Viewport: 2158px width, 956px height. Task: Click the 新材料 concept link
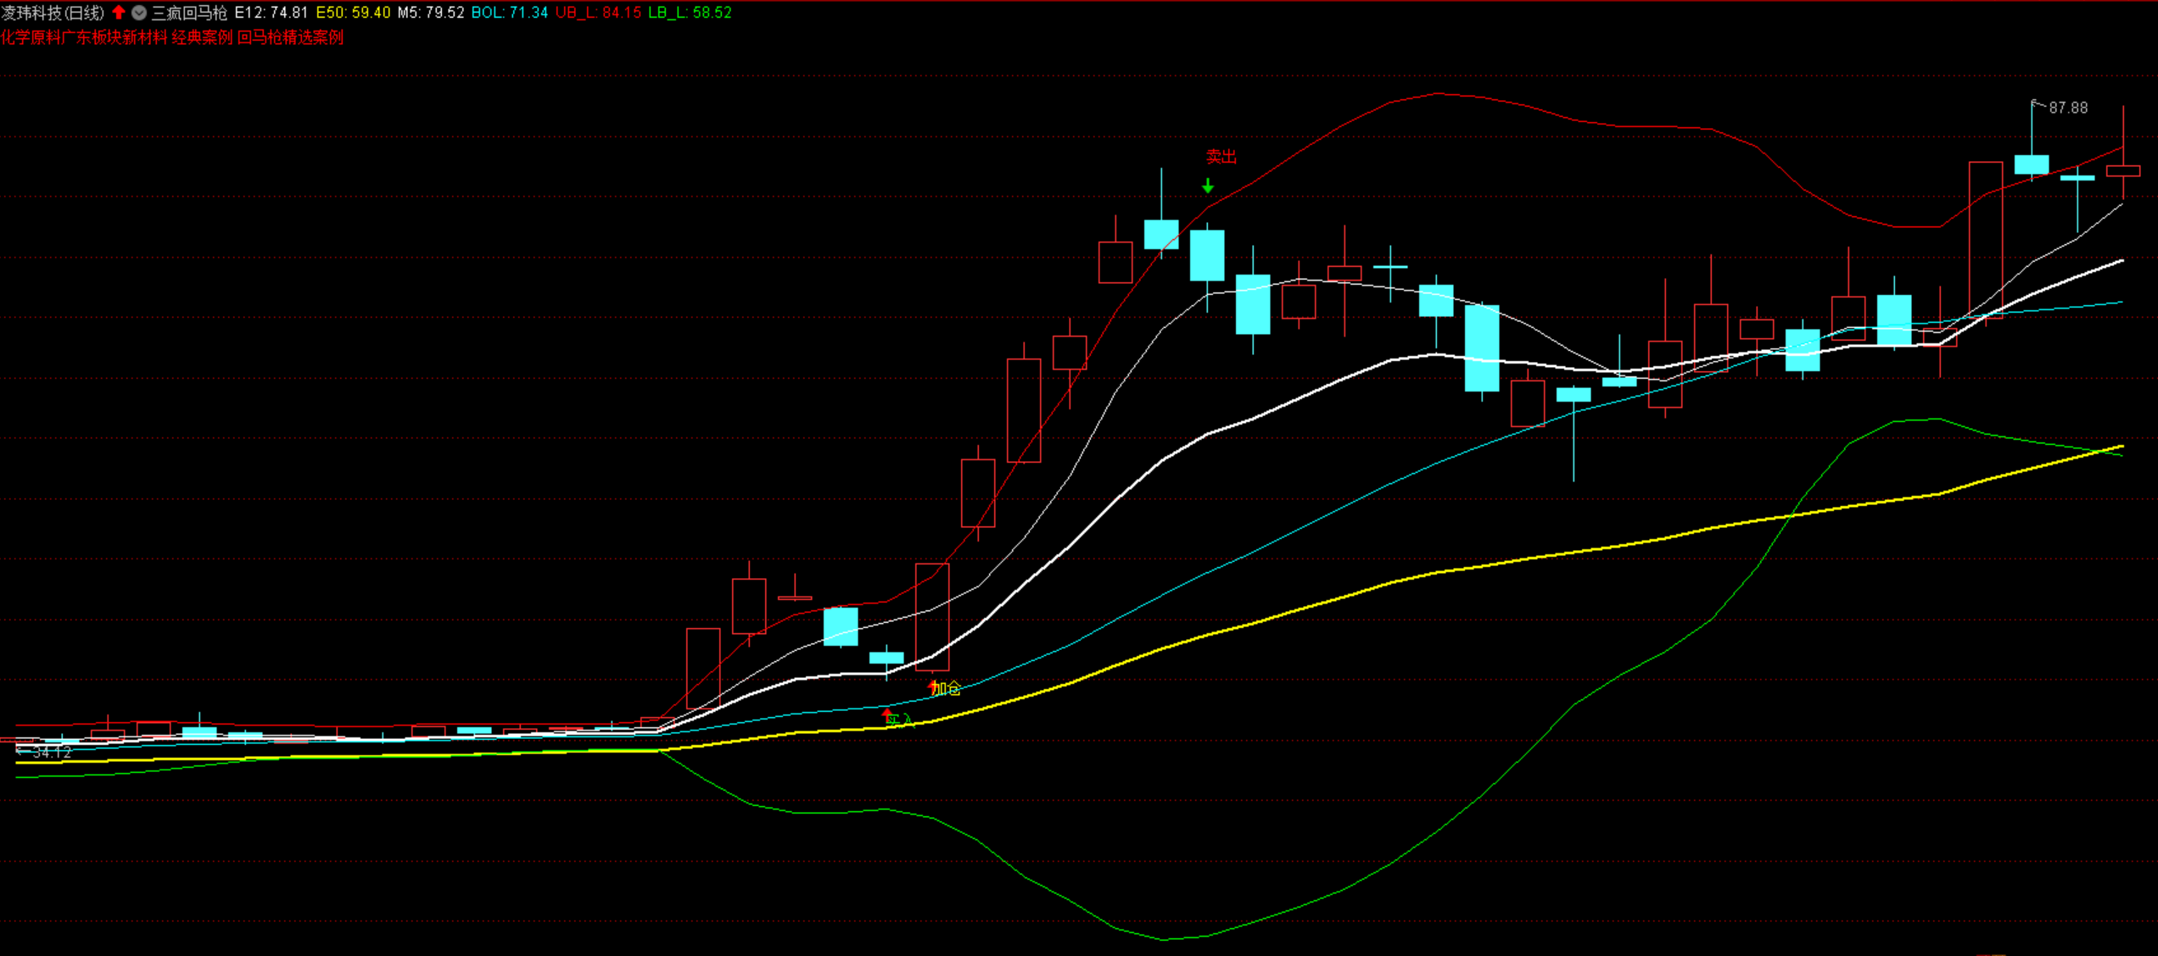(x=145, y=37)
